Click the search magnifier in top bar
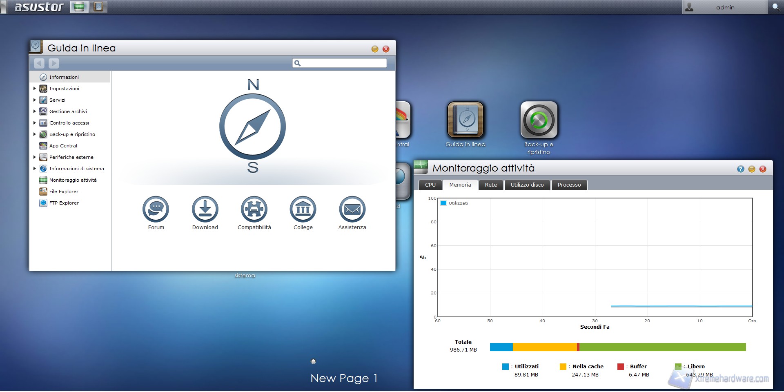 775,7
